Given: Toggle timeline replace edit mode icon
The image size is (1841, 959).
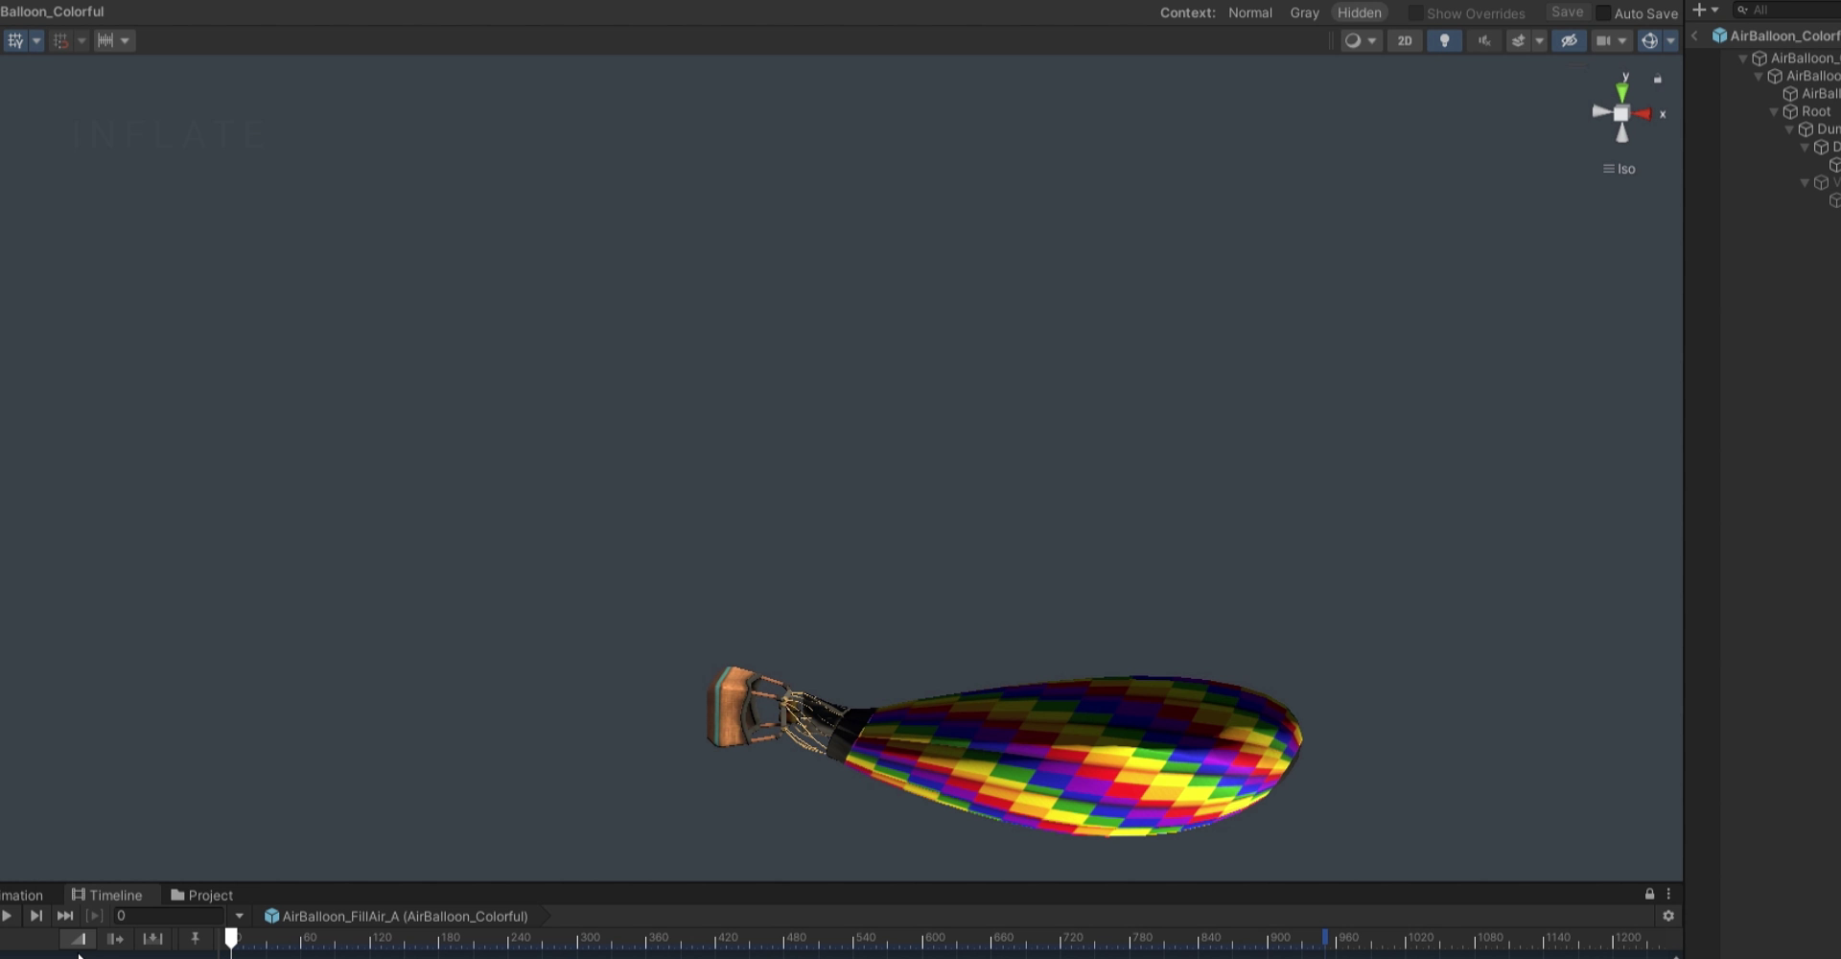Looking at the screenshot, I should coord(152,939).
